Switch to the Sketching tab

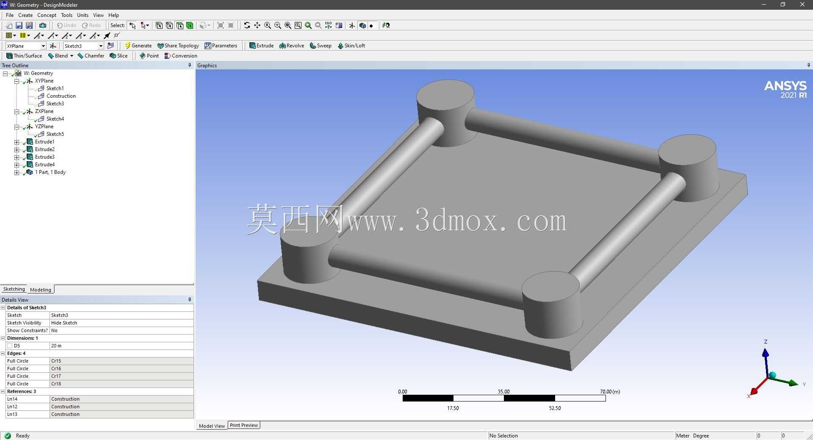14,289
